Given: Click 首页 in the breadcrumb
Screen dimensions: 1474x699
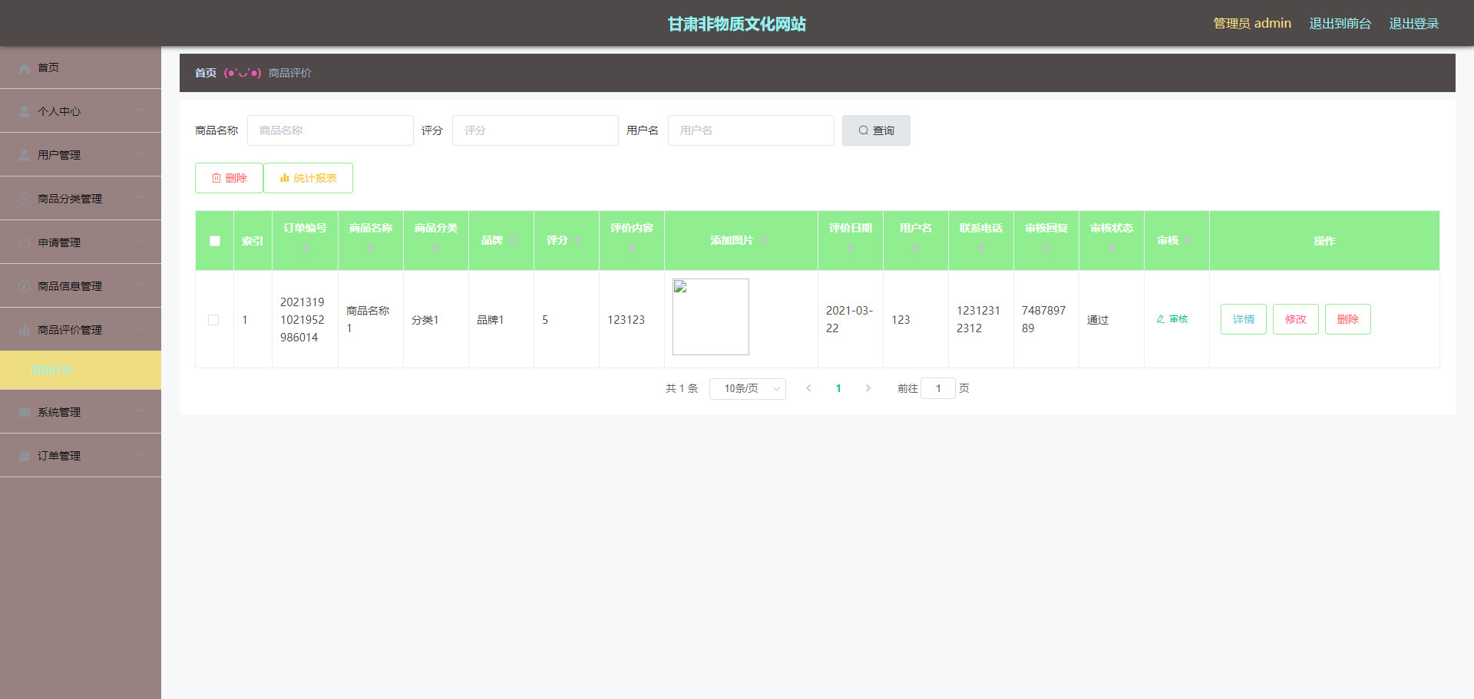Looking at the screenshot, I should tap(206, 73).
